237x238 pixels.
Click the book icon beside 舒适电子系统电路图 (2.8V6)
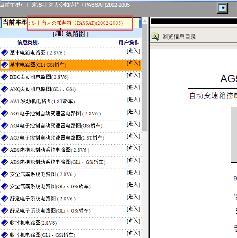tap(5, 198)
